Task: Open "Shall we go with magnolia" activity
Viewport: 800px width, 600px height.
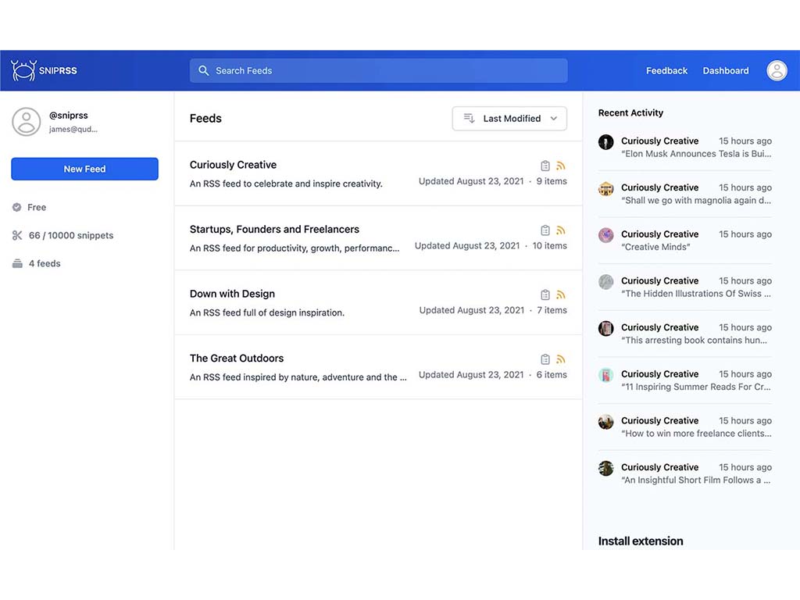Action: pyautogui.click(x=696, y=201)
